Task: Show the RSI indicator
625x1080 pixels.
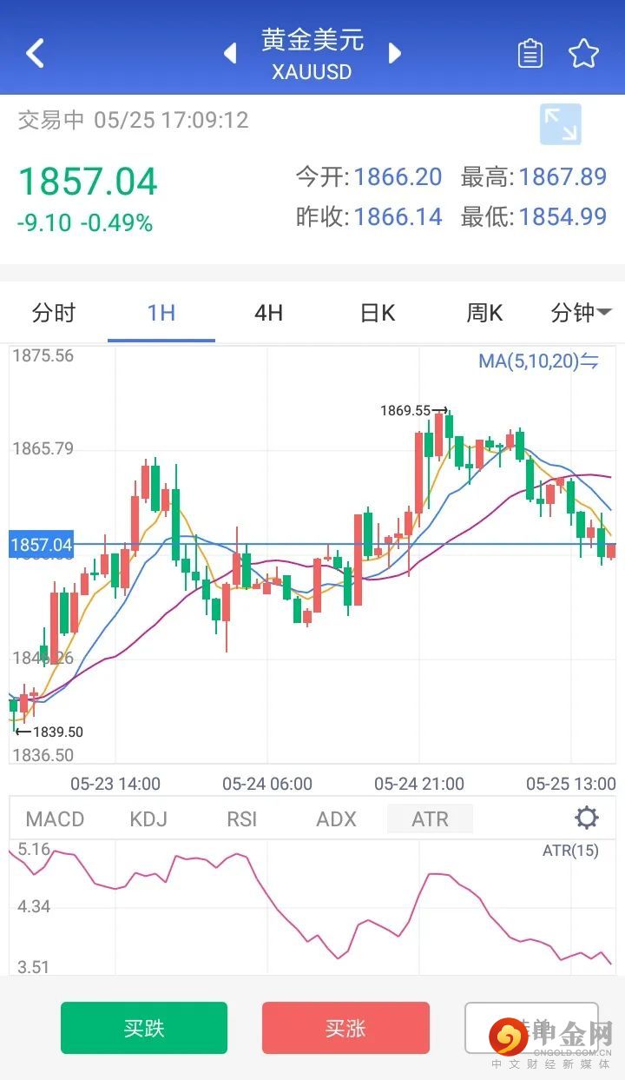Action: tap(242, 818)
